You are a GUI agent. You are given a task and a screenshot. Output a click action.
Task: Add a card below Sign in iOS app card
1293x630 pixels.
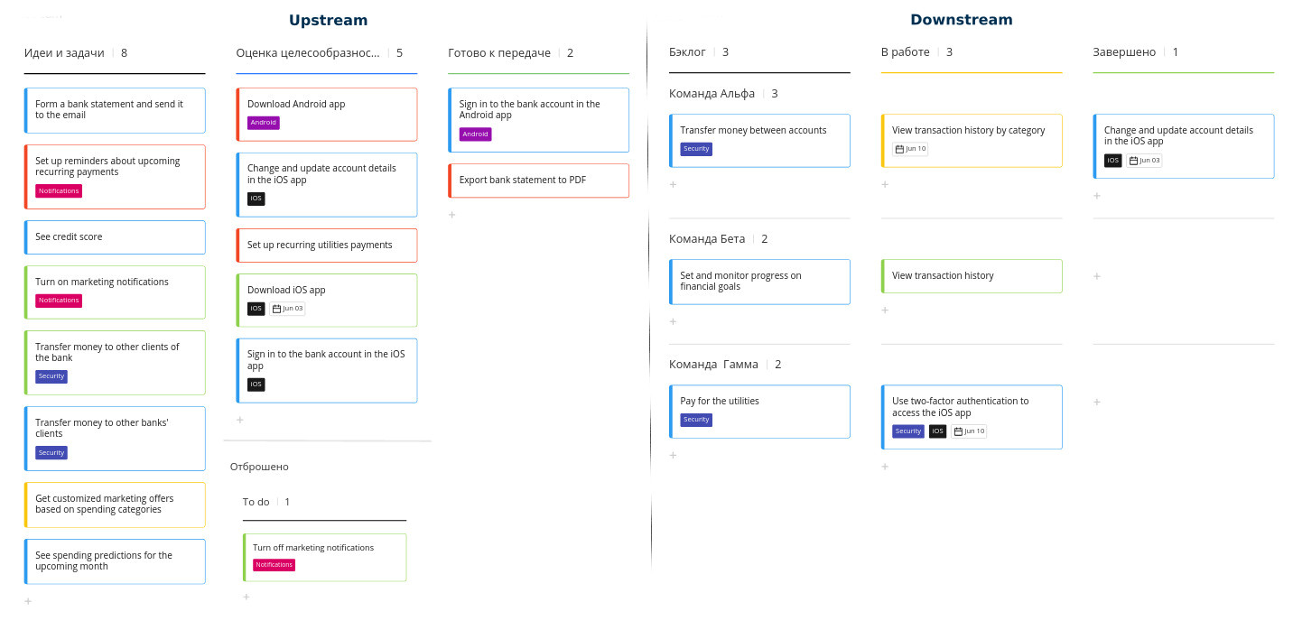point(240,420)
